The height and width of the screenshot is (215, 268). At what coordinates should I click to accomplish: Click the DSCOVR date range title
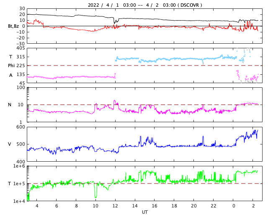(145, 5)
